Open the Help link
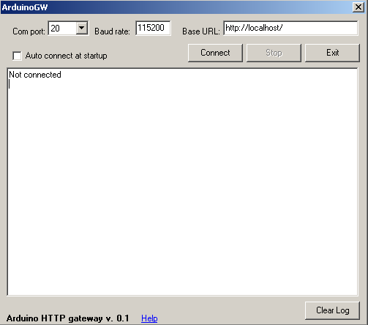Screen dimensions: 368x325 click(149, 318)
